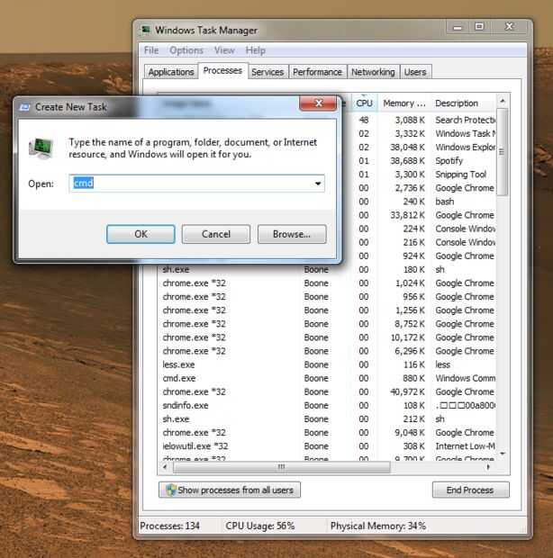This screenshot has width=553, height=558.
Task: Click the vertical scrollbar thumb
Action: point(502,152)
